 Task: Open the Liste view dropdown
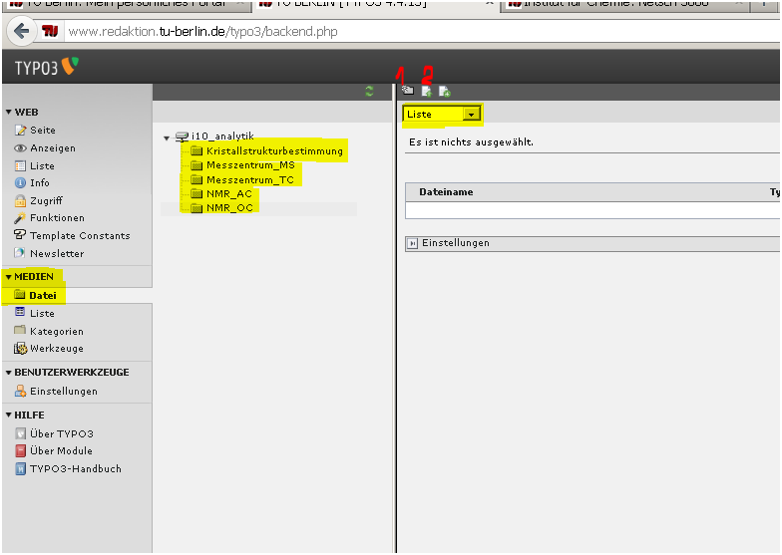point(443,114)
